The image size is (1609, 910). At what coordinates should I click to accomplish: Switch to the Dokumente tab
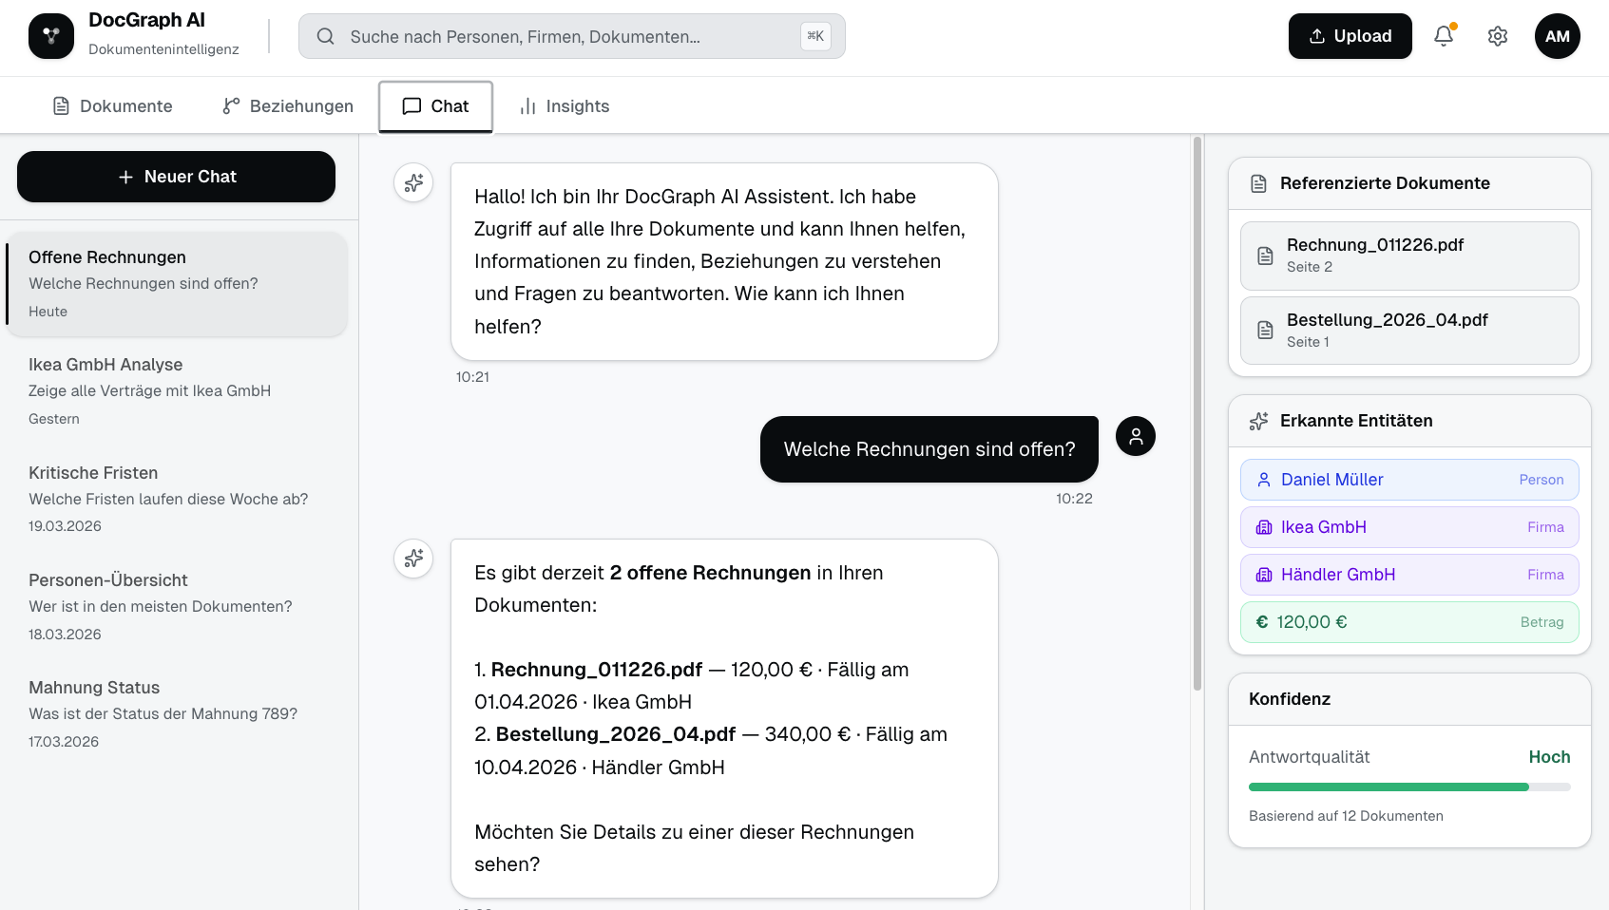pyautogui.click(x=111, y=105)
